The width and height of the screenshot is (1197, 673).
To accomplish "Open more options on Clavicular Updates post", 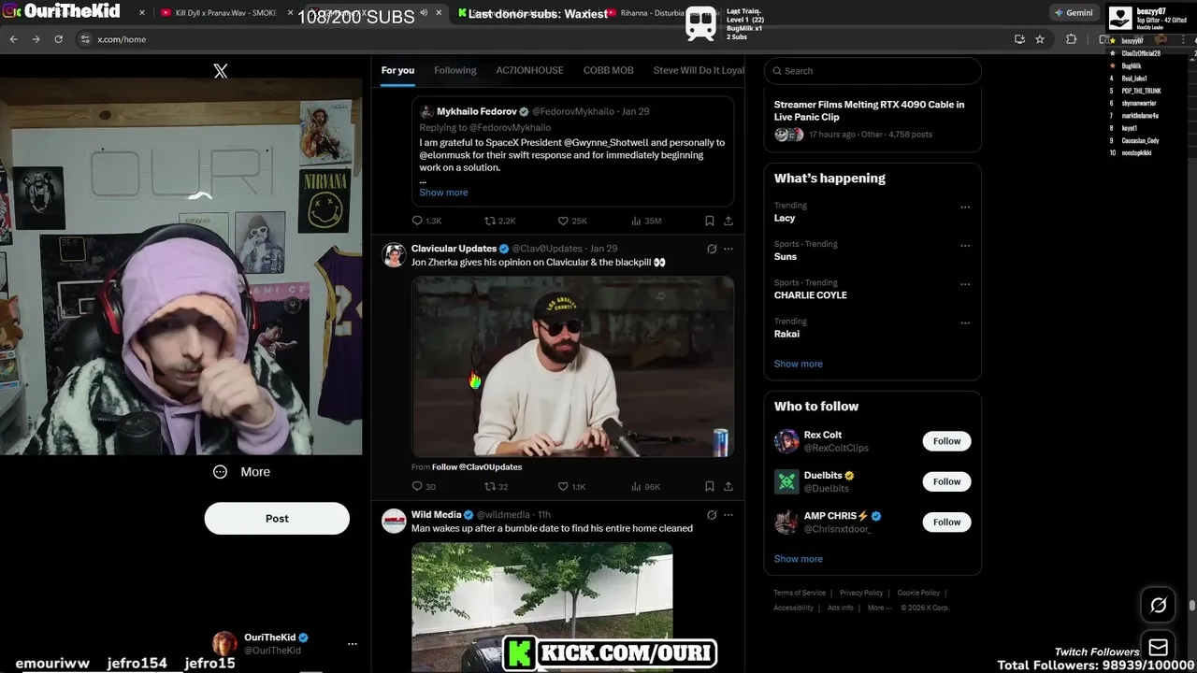I will pos(728,249).
